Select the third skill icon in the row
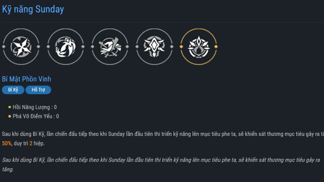 pyautogui.click(x=110, y=47)
